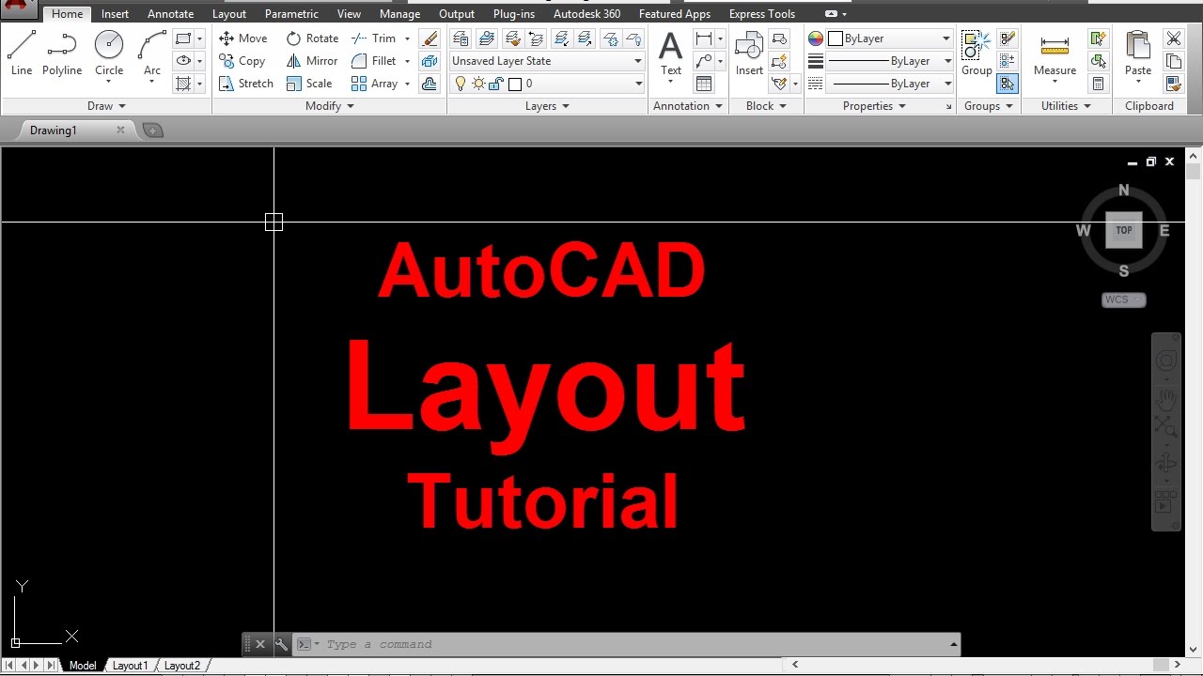This screenshot has width=1203, height=676.
Task: Toggle layer 0 lock padlock icon
Action: pos(495,84)
